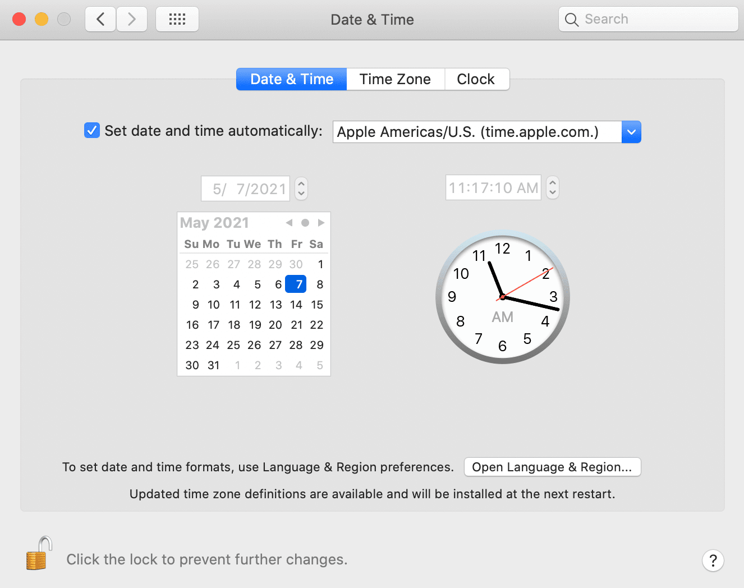Click the time field stepper arrows

(x=553, y=187)
